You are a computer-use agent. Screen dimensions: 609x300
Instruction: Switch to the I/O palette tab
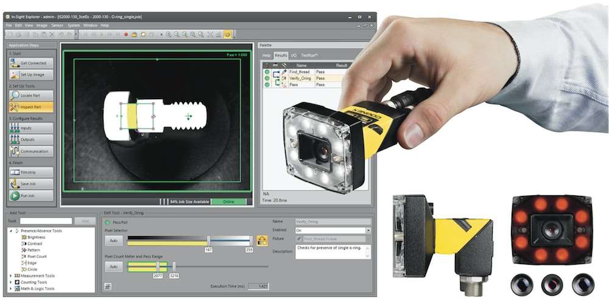tap(294, 55)
